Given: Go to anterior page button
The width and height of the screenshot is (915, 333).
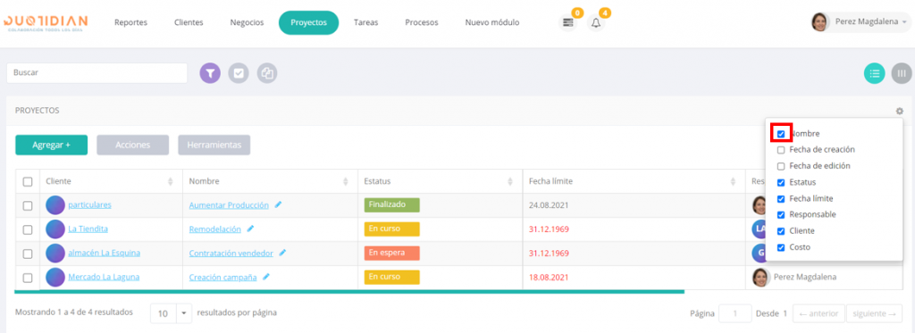Looking at the screenshot, I should [818, 313].
